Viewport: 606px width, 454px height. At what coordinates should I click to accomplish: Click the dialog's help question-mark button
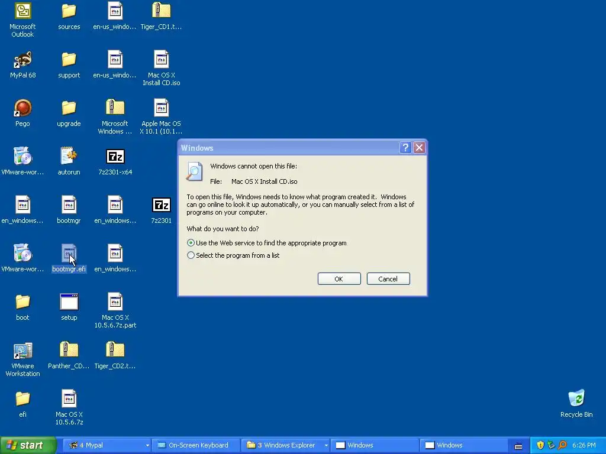(x=405, y=147)
